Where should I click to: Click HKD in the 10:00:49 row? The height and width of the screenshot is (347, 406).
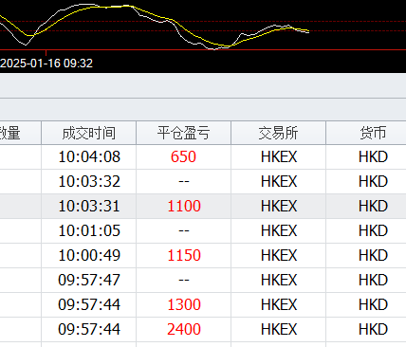coord(373,255)
